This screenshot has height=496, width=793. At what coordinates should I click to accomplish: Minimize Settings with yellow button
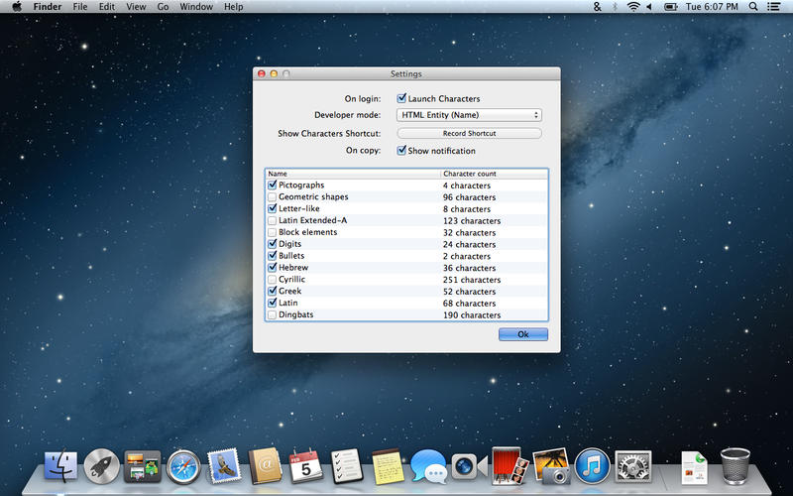274,73
